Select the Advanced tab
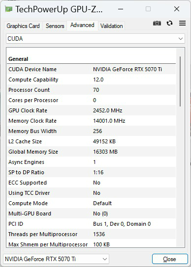This screenshot has height=267, width=191. point(82,25)
